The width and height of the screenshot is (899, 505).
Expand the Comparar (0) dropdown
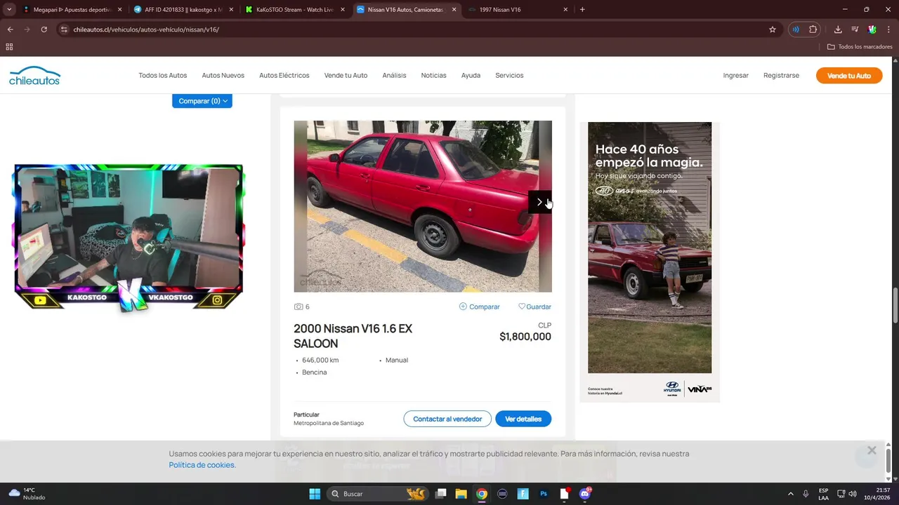(202, 101)
